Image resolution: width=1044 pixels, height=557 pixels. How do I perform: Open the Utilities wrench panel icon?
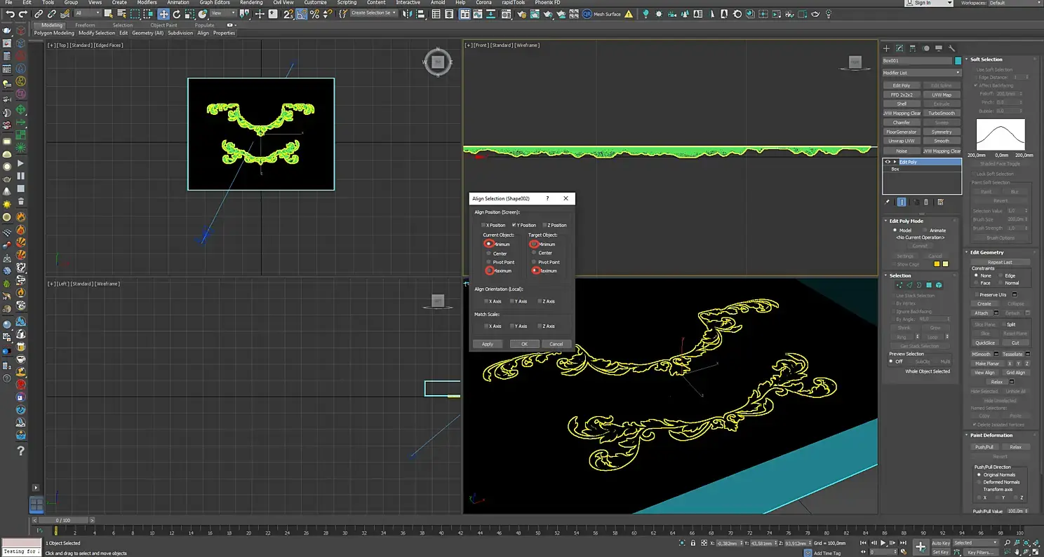[x=952, y=48]
